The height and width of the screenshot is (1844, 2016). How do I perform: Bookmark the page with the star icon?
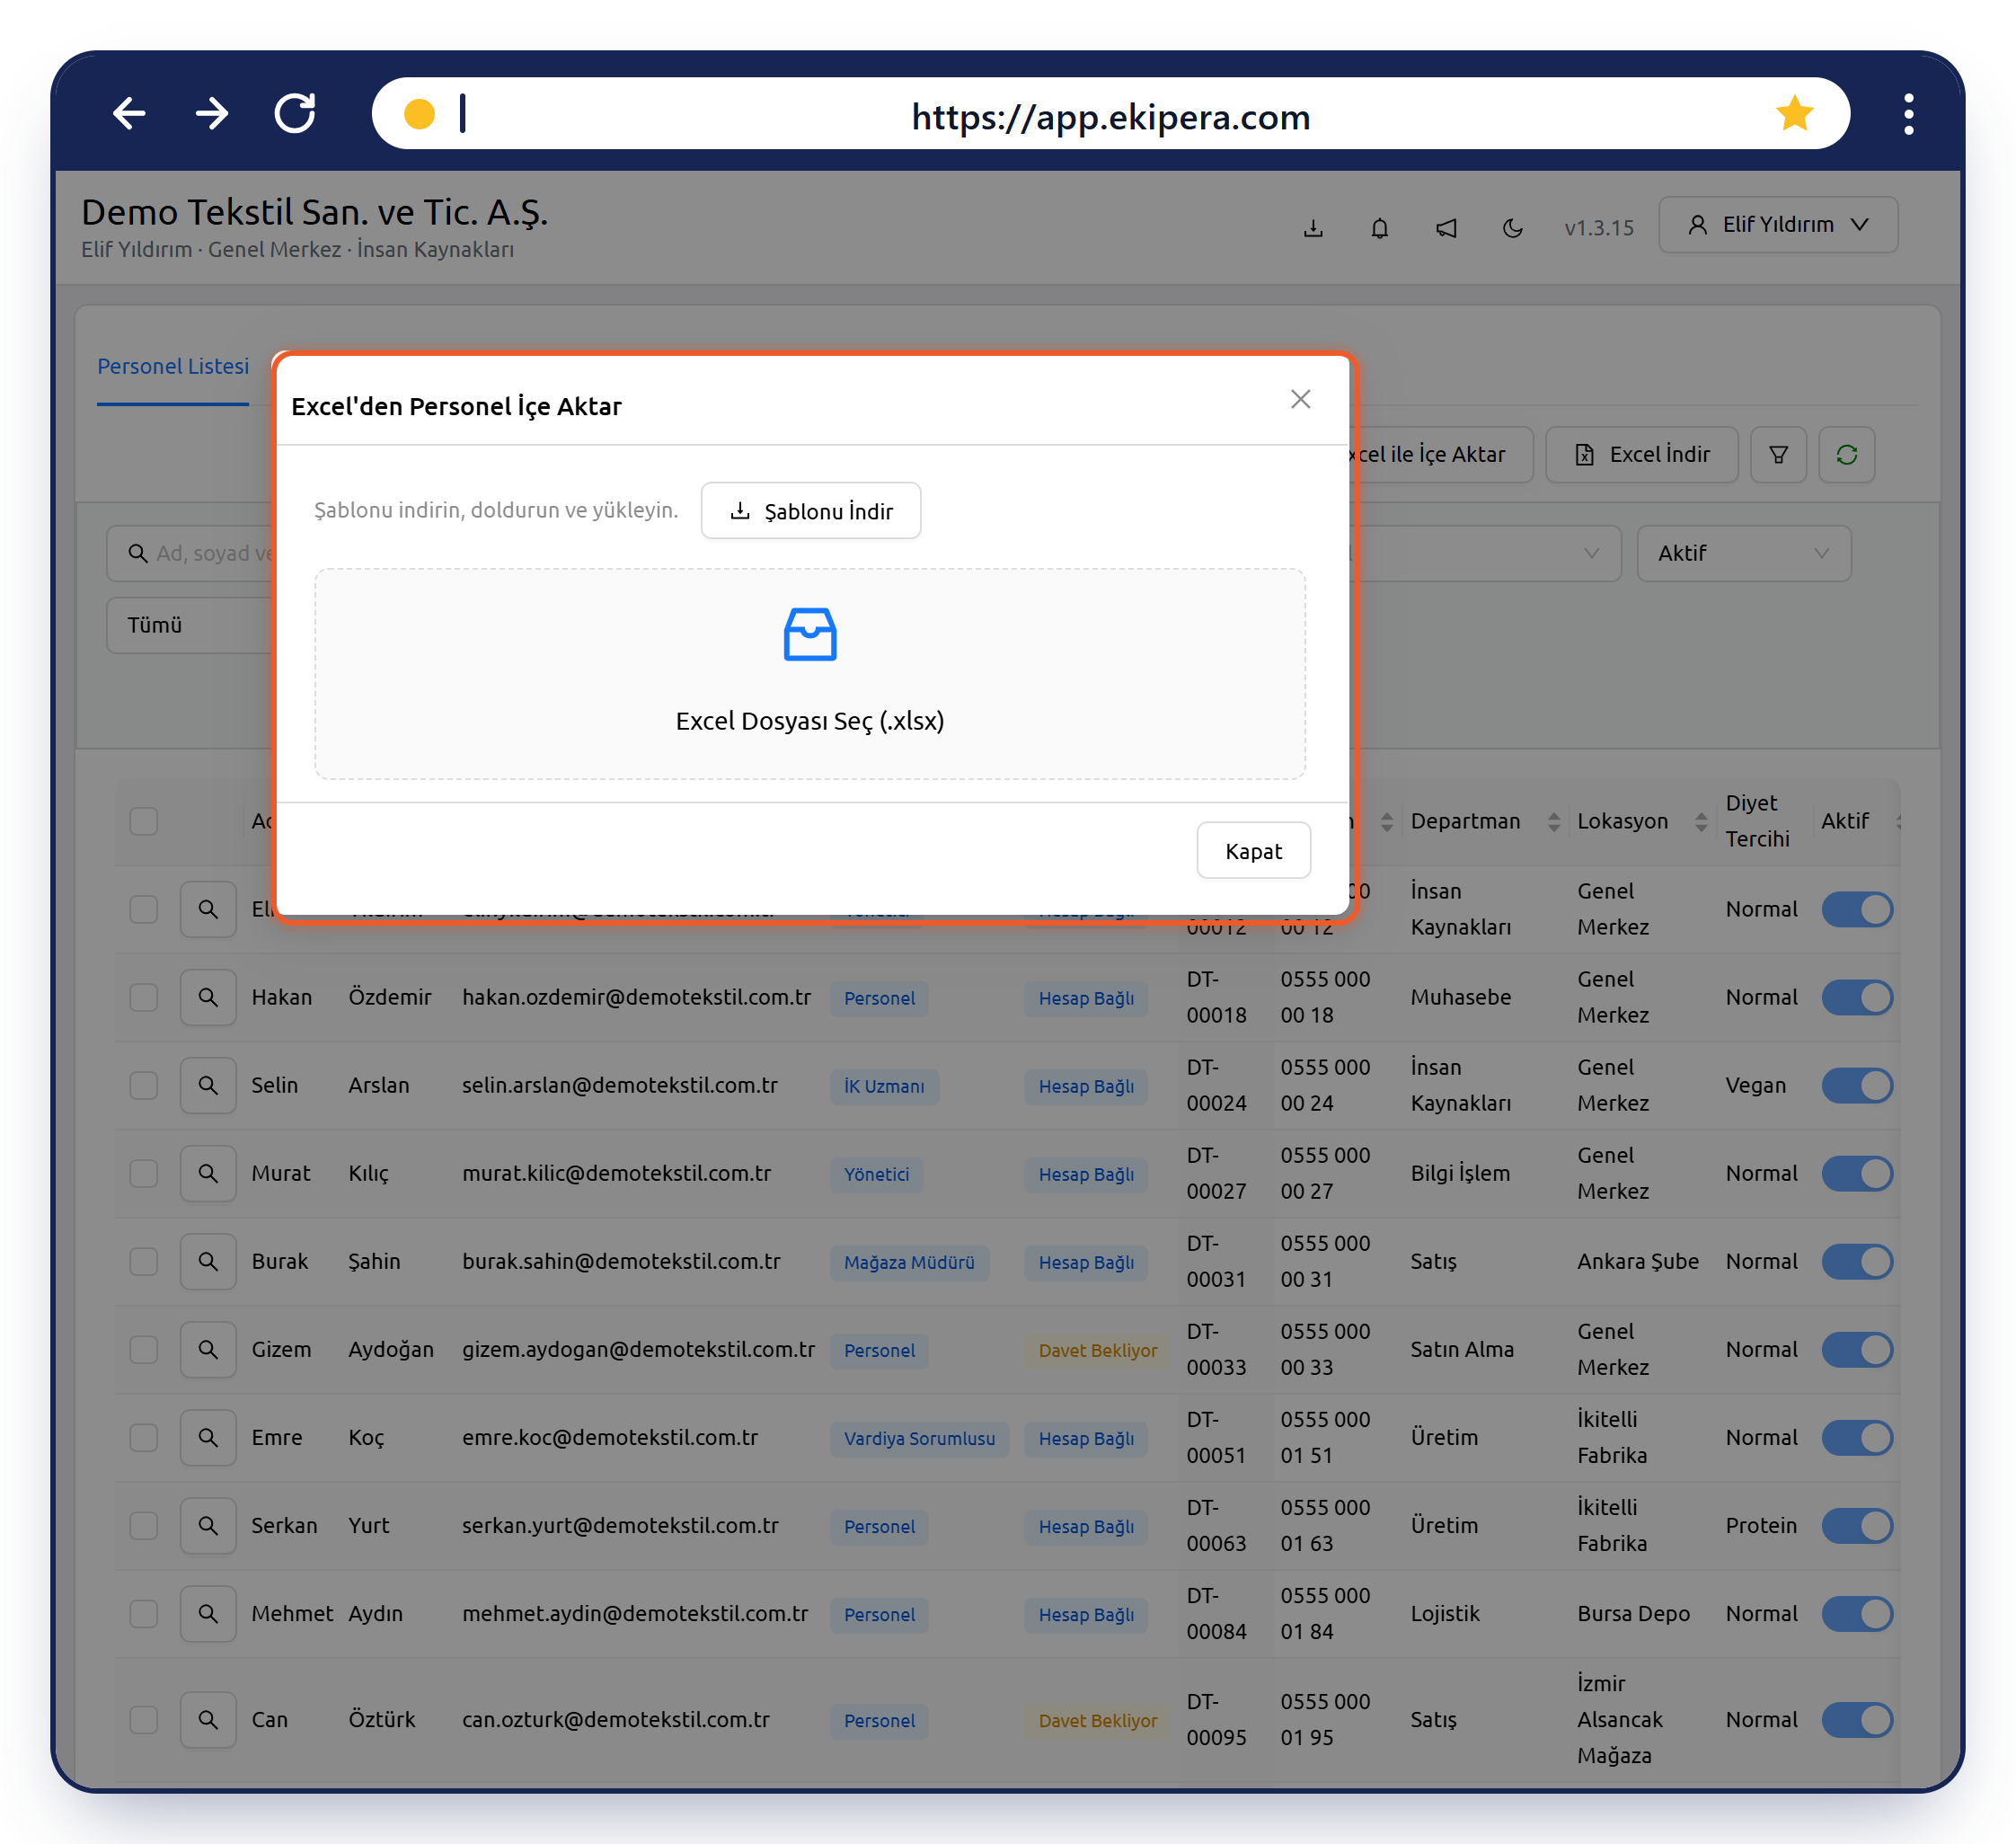coord(1794,114)
